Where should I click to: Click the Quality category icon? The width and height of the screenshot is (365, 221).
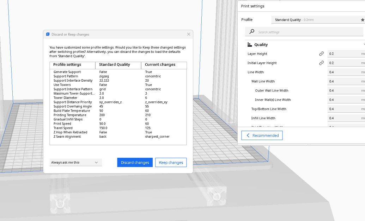[250, 44]
